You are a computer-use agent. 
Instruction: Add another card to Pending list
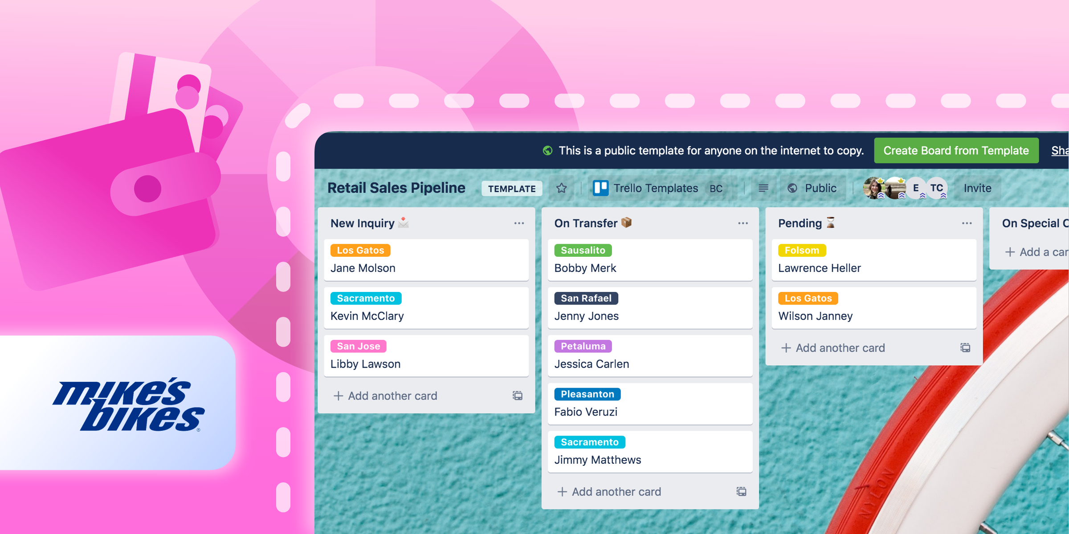(833, 348)
